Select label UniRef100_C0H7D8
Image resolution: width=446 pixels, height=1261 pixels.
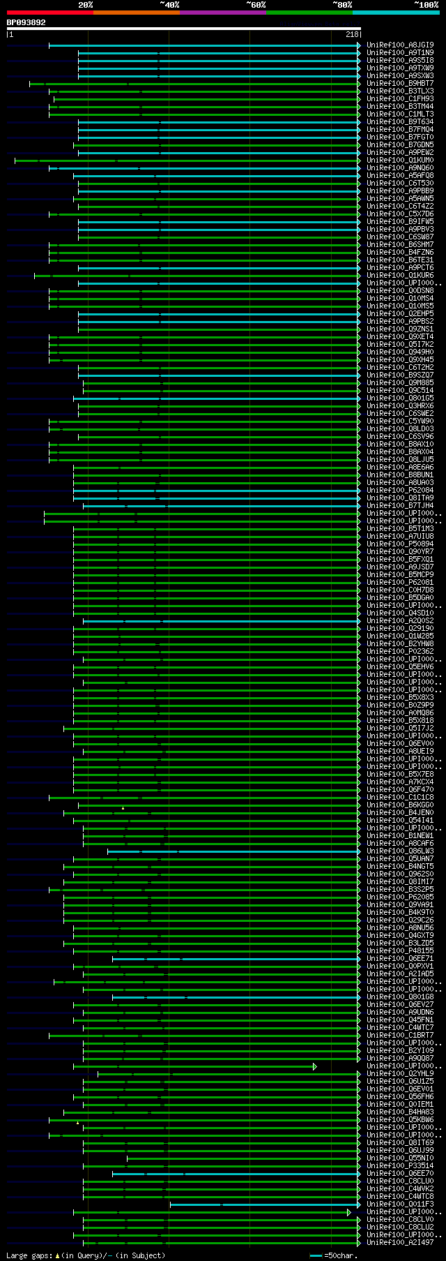pos(400,590)
